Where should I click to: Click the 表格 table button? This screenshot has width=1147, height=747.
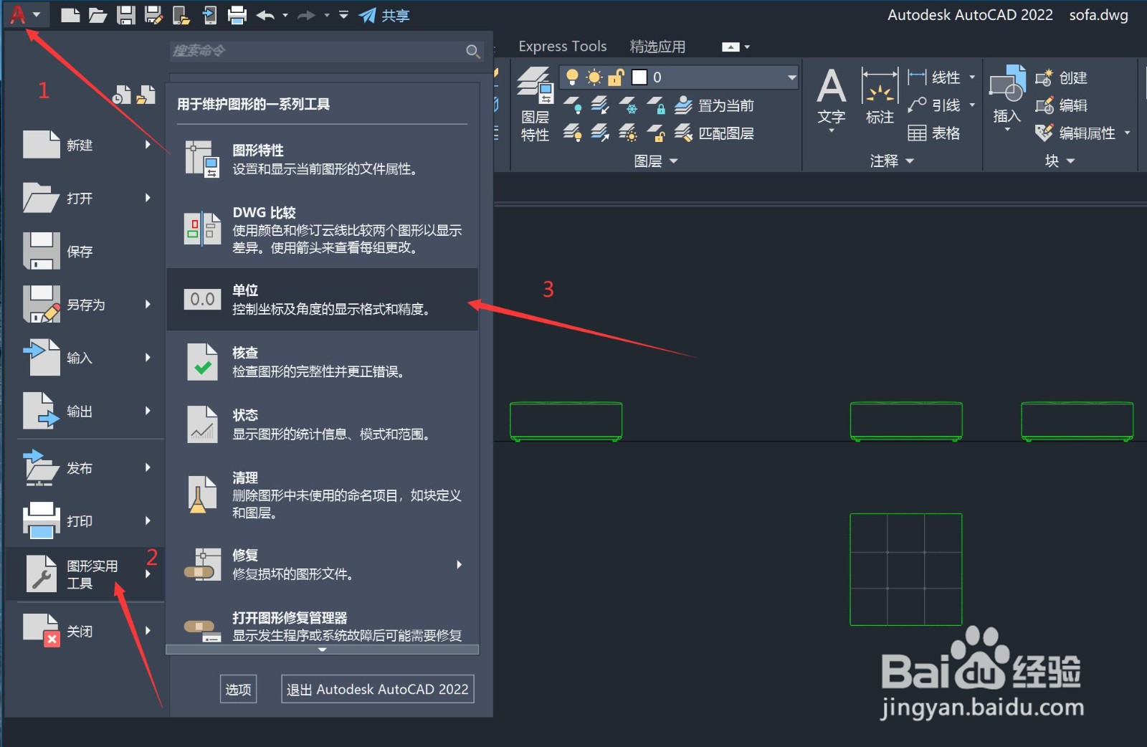934,133
